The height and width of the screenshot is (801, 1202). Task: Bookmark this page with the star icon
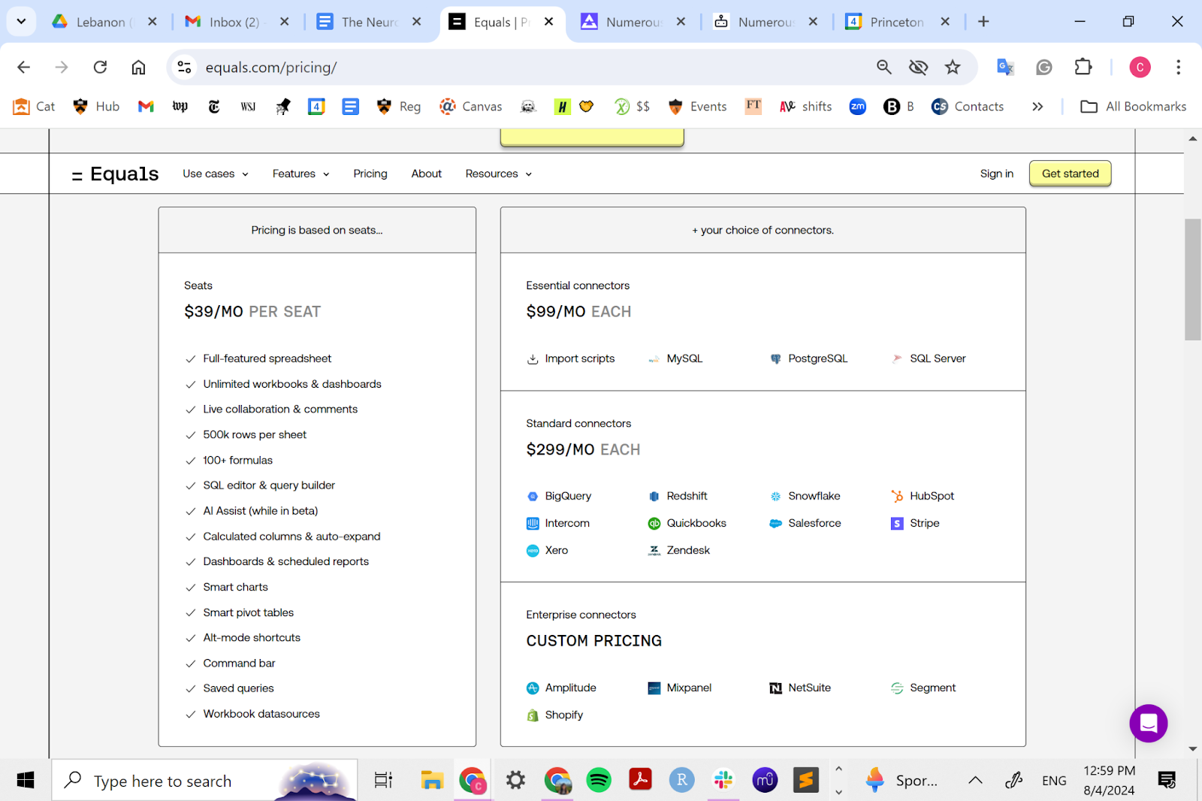953,68
